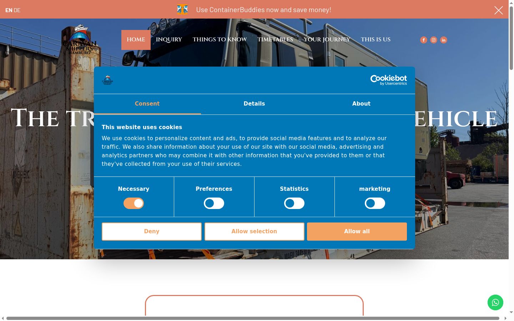
Task: Open the THINGS TO KNOW menu
Action: [x=220, y=40]
